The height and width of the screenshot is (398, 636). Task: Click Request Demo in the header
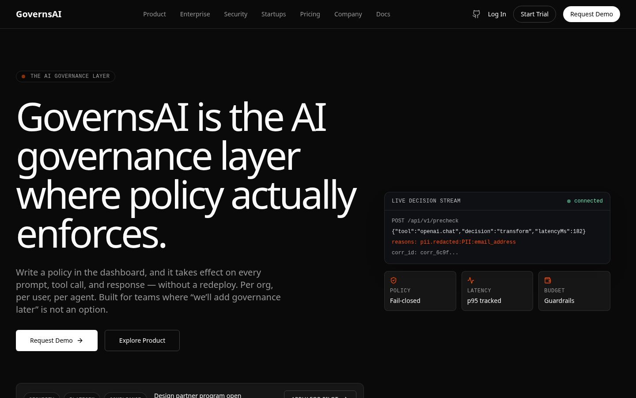[591, 14]
